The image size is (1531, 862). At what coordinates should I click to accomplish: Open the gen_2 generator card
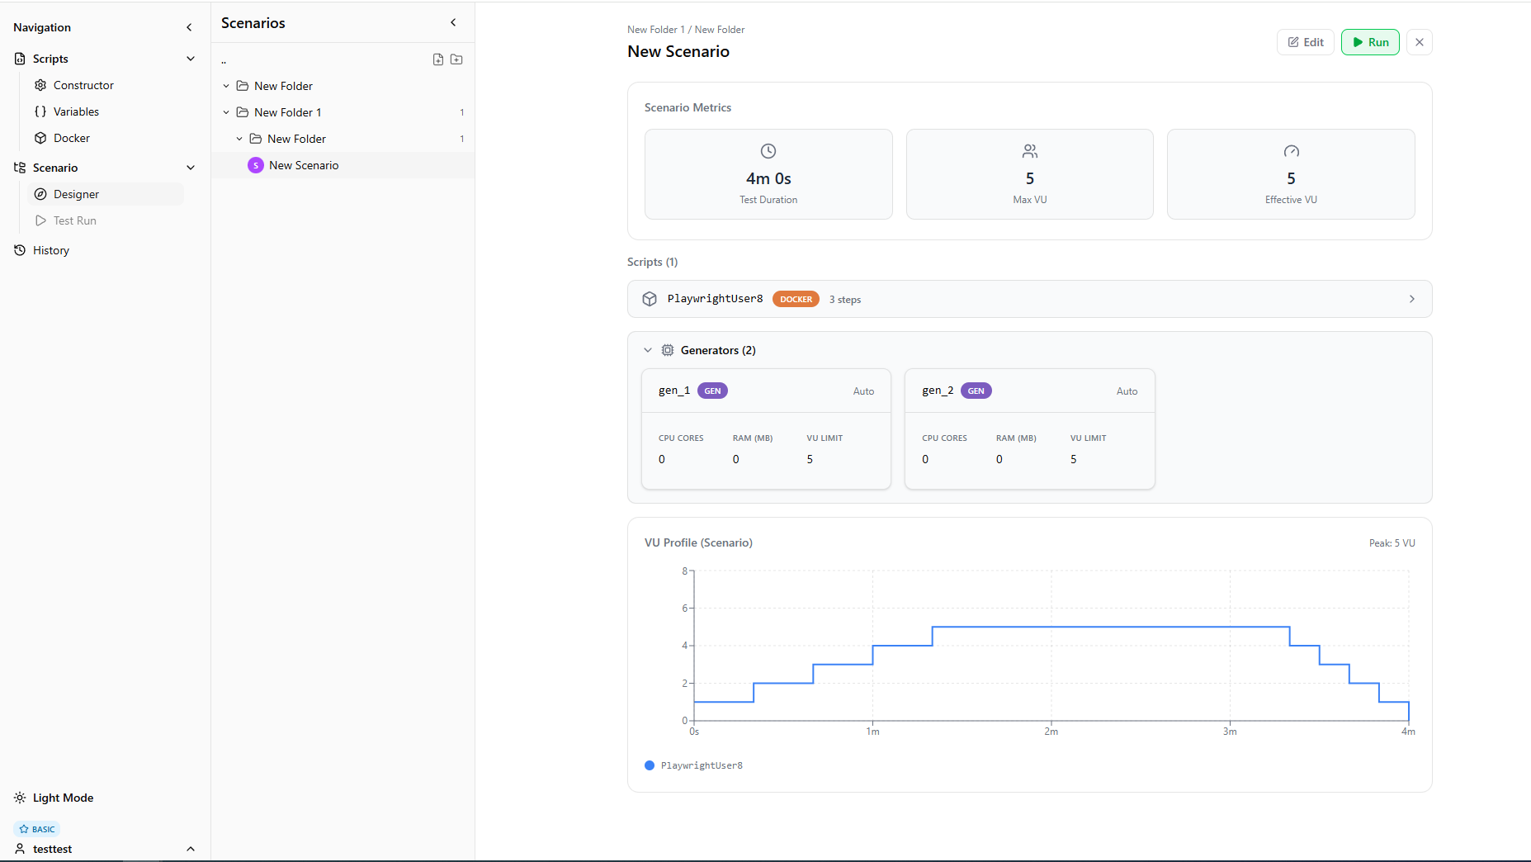tap(1030, 429)
